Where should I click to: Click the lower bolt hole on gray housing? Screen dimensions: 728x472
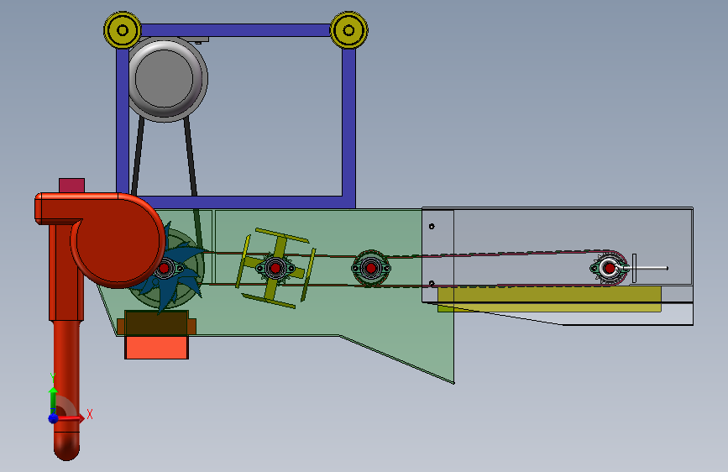432,283
